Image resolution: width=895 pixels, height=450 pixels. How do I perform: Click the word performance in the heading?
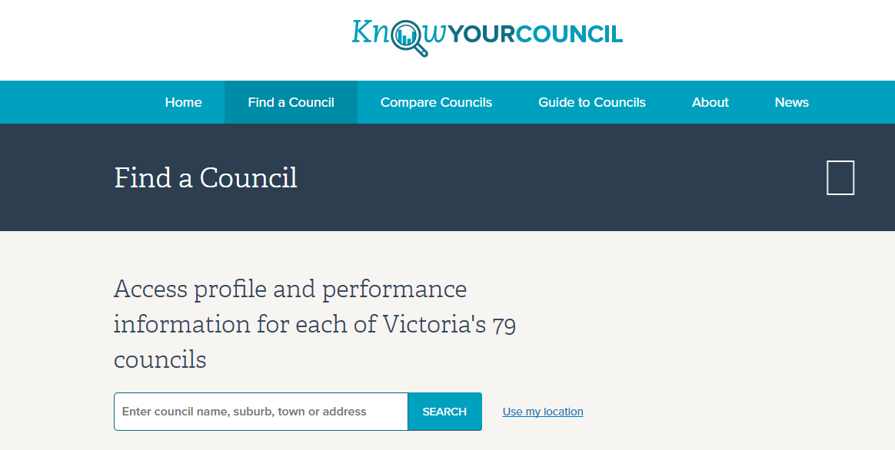pos(394,290)
